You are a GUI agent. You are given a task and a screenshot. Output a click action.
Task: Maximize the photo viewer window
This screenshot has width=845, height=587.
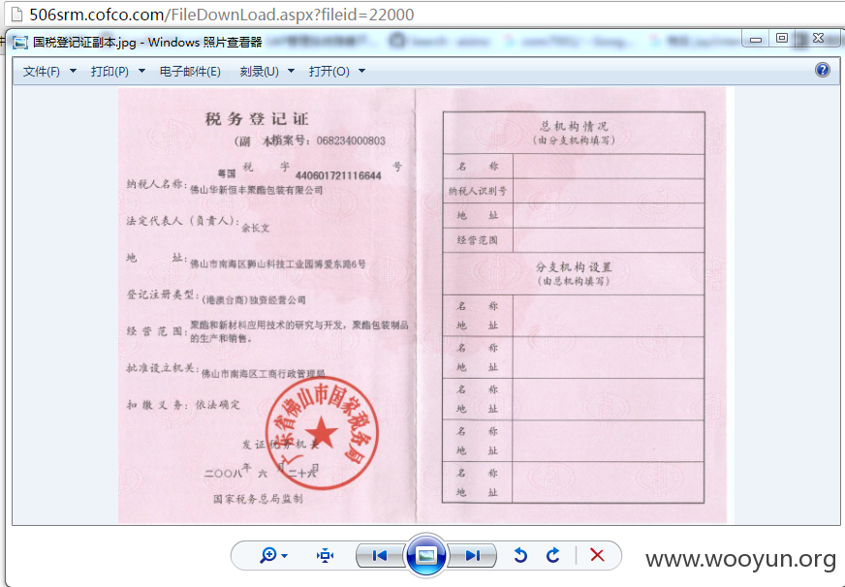782,38
